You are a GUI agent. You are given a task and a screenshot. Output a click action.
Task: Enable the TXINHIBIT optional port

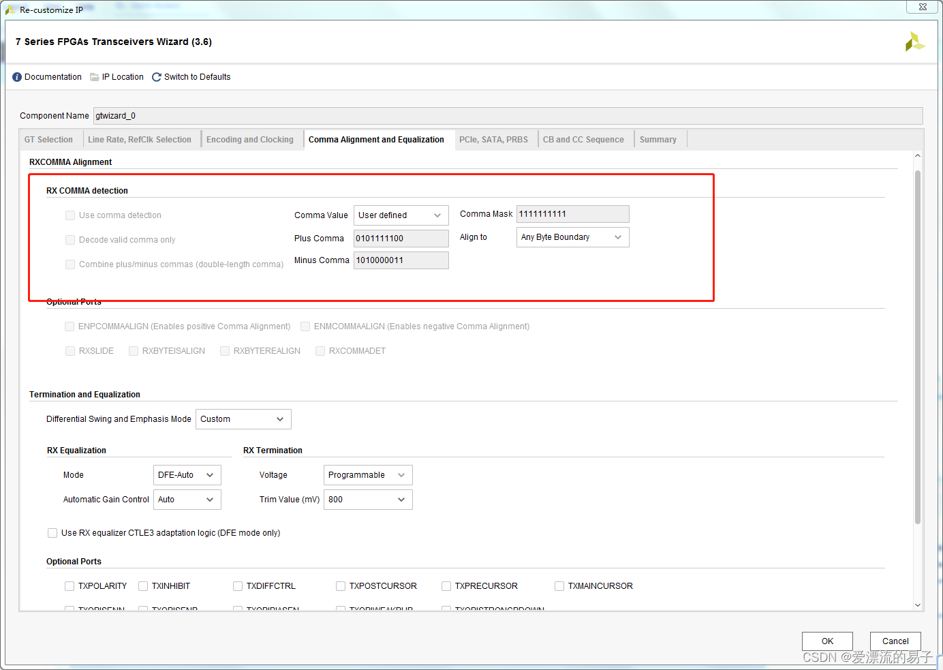143,586
